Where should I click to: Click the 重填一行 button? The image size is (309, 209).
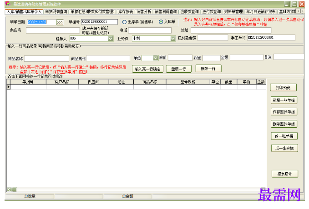pyautogui.click(x=178, y=69)
